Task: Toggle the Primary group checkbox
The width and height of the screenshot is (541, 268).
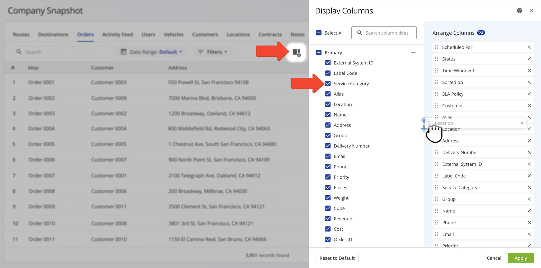Action: (x=319, y=52)
